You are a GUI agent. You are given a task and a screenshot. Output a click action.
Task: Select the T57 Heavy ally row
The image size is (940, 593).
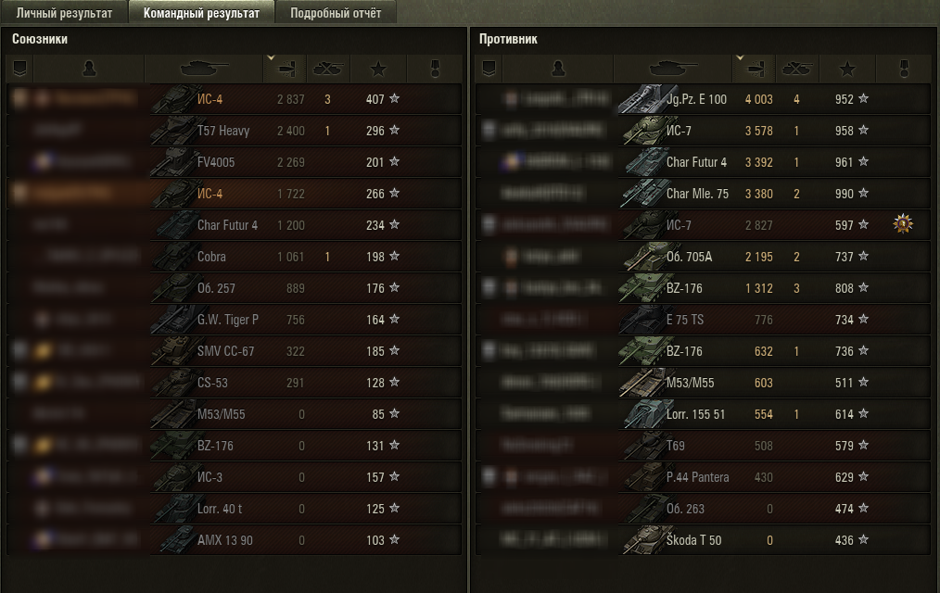pos(235,131)
